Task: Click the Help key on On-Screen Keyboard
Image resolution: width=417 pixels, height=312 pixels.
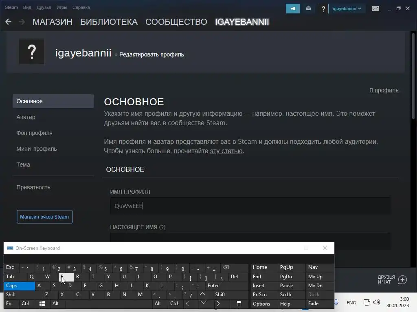Action: coord(291,303)
